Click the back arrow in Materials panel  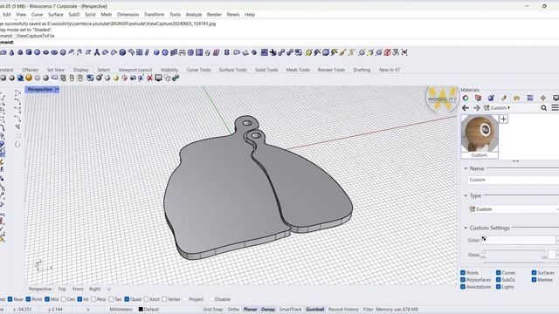point(466,108)
